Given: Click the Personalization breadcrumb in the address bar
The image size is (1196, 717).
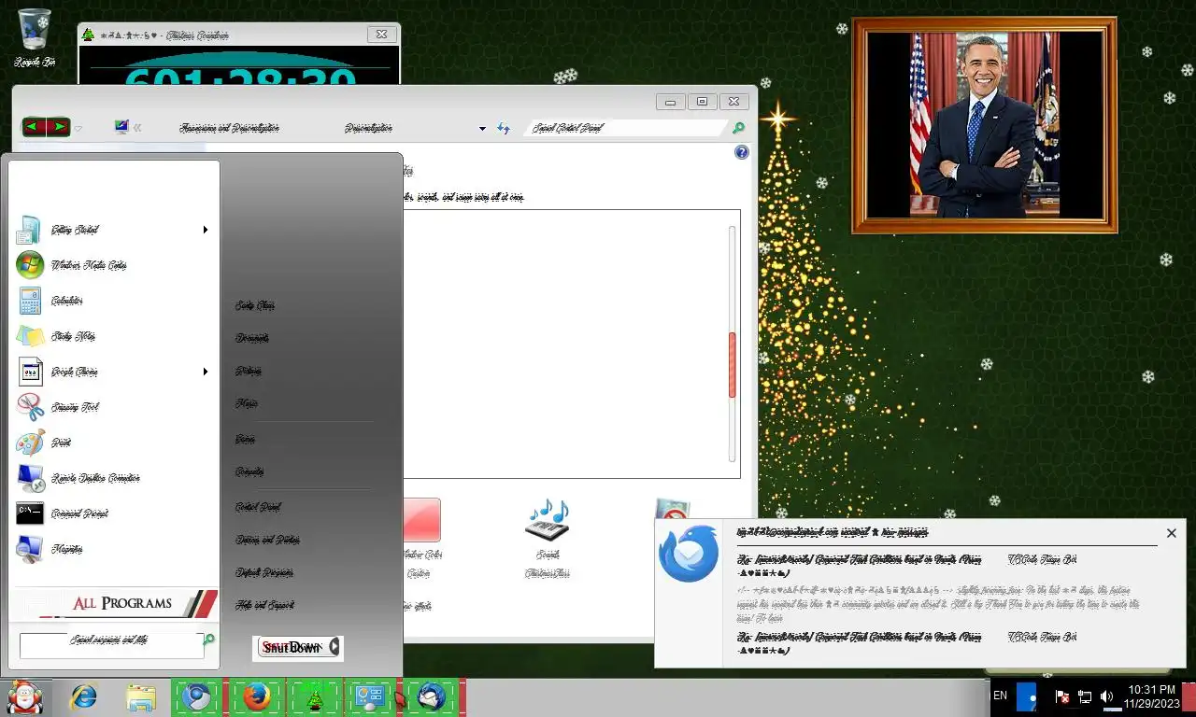Looking at the screenshot, I should (x=368, y=128).
